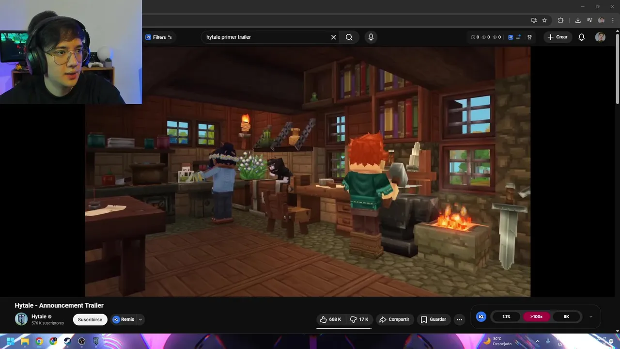620x349 pixels.
Task: Click the 8K stat pill
Action: point(566,317)
